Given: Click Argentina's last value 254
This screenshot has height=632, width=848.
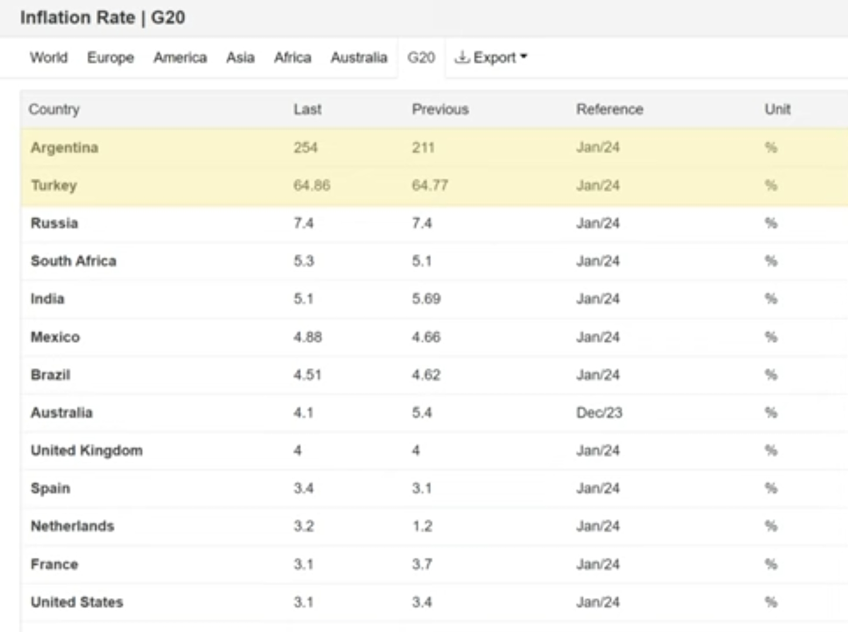Looking at the screenshot, I should click(x=306, y=147).
